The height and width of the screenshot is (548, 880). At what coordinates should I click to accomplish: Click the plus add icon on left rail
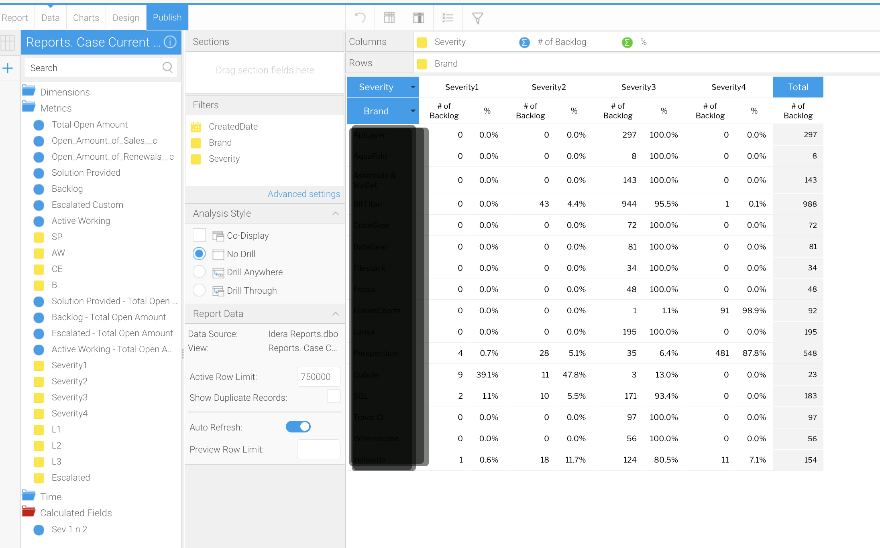click(8, 68)
